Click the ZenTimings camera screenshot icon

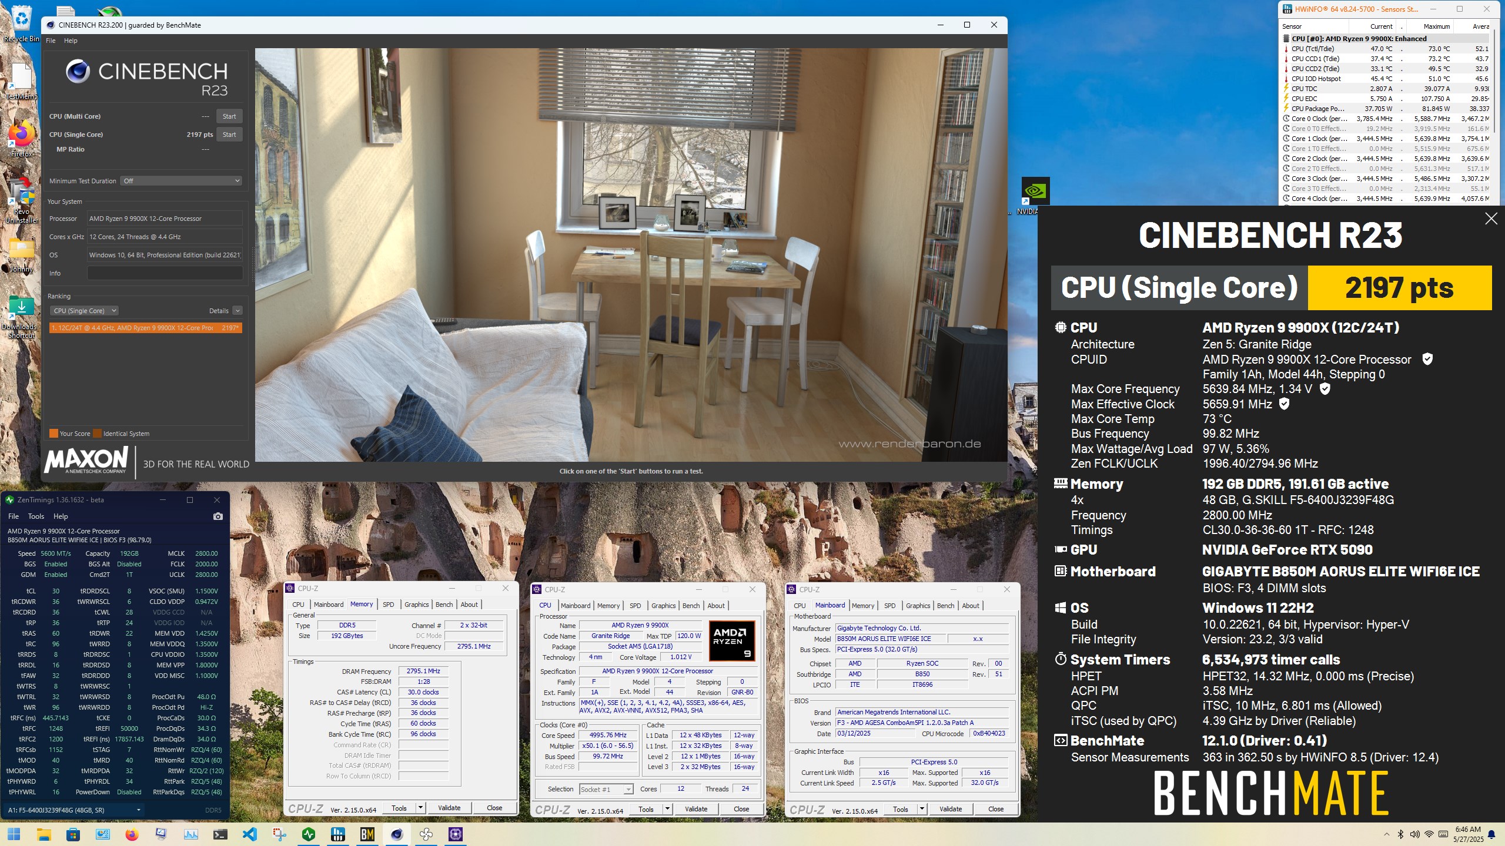218,516
